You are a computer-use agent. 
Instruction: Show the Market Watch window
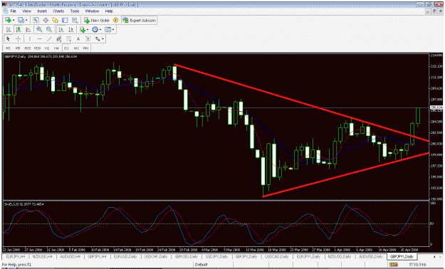pos(36,20)
